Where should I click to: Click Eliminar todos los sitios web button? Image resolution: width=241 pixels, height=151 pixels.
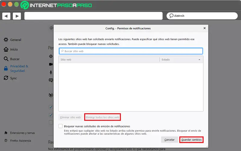102,117
